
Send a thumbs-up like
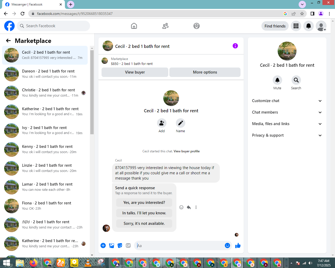point(238,245)
